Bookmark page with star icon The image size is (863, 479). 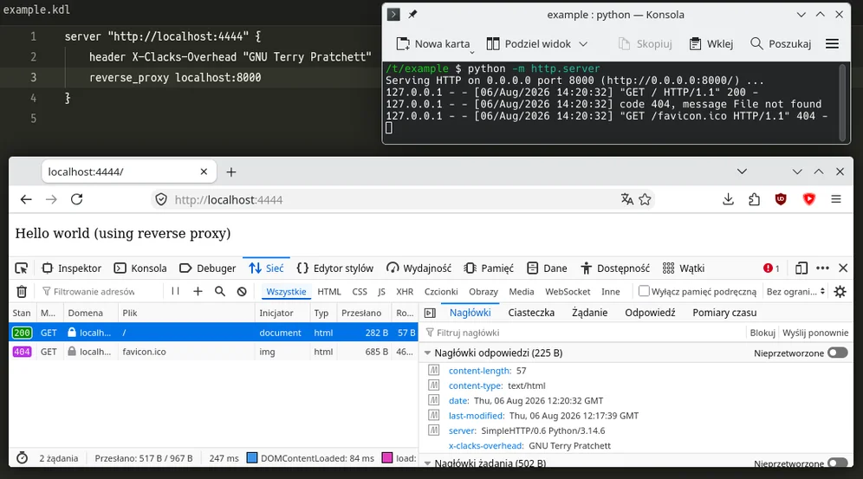click(x=645, y=199)
